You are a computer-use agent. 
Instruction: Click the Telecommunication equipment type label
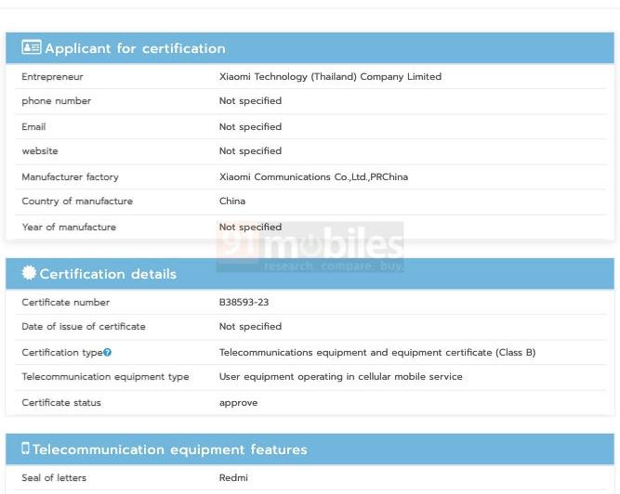(105, 377)
